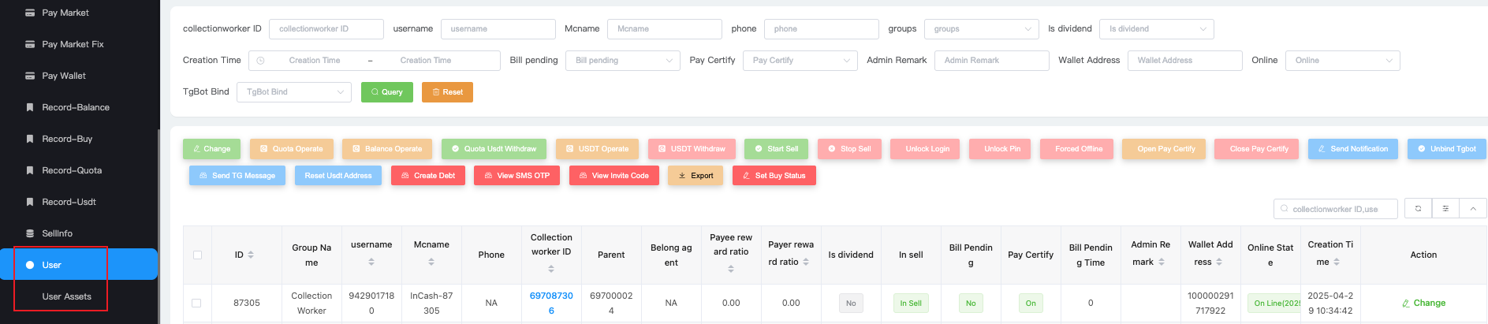Go to User Assets in the sidebar

tap(67, 296)
